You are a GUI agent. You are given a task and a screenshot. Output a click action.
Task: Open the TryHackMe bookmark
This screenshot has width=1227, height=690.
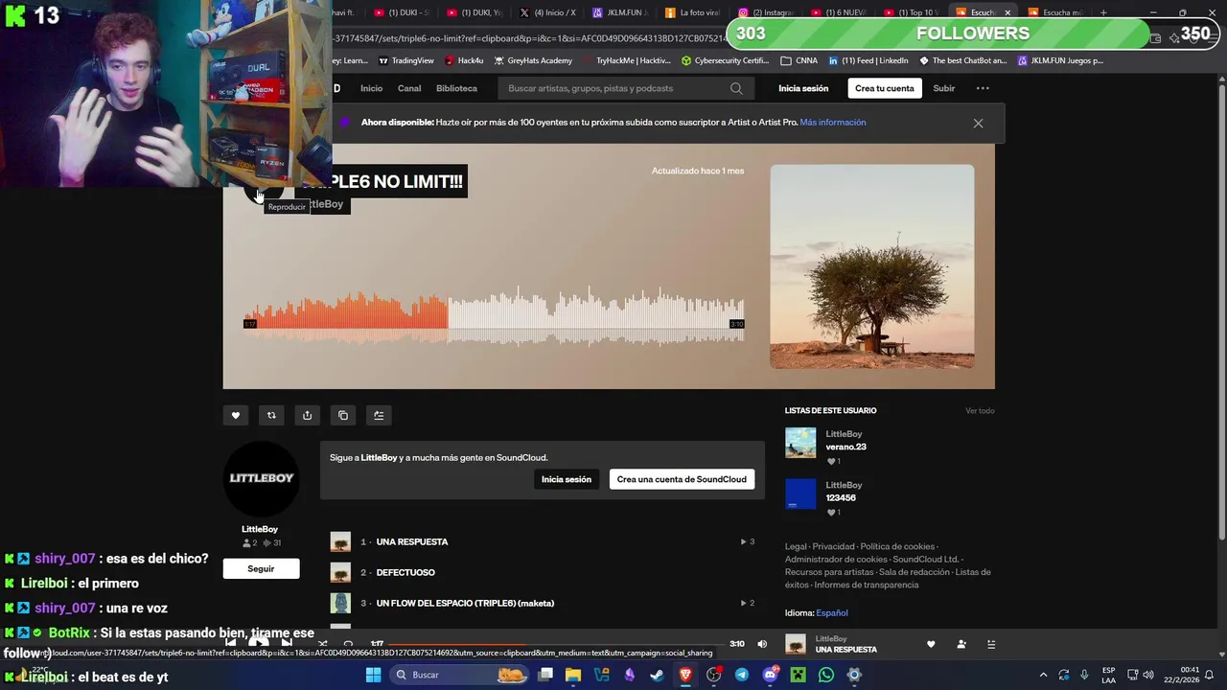[627, 60]
